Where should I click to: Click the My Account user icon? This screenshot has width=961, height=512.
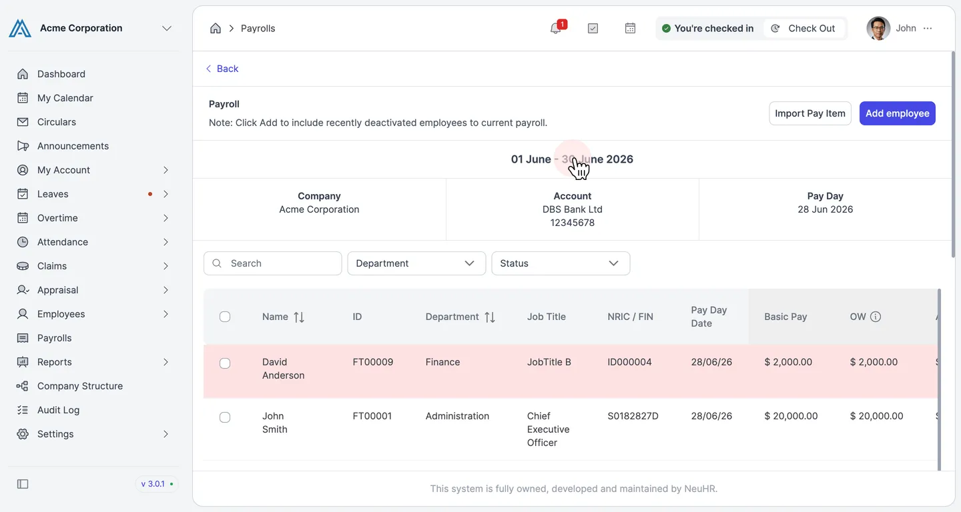[23, 170]
